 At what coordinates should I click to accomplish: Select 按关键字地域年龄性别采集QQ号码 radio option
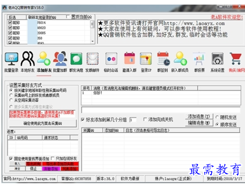(11, 90)
